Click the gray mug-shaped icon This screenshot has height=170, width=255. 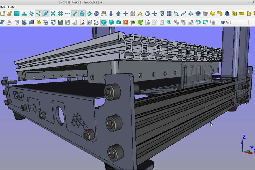205,14
